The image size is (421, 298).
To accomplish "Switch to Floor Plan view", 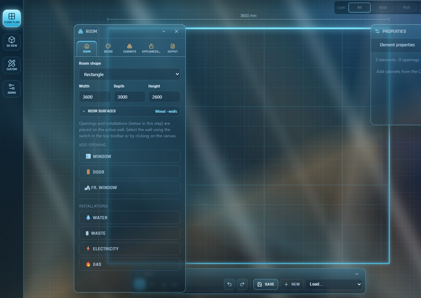I will tap(12, 18).
